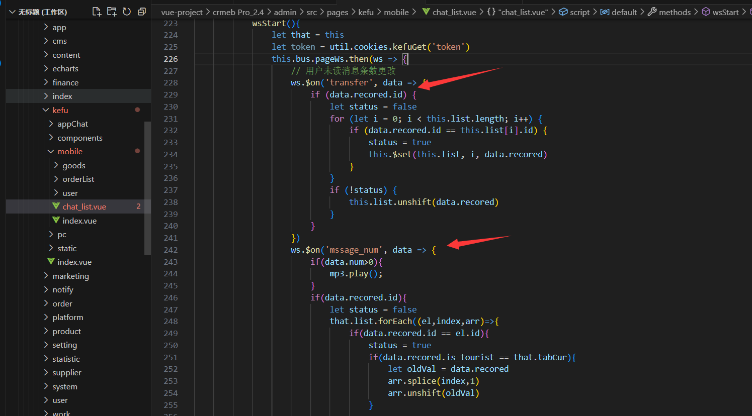
Task: Click the cube icon next to script breadcrumb
Action: [x=563, y=12]
